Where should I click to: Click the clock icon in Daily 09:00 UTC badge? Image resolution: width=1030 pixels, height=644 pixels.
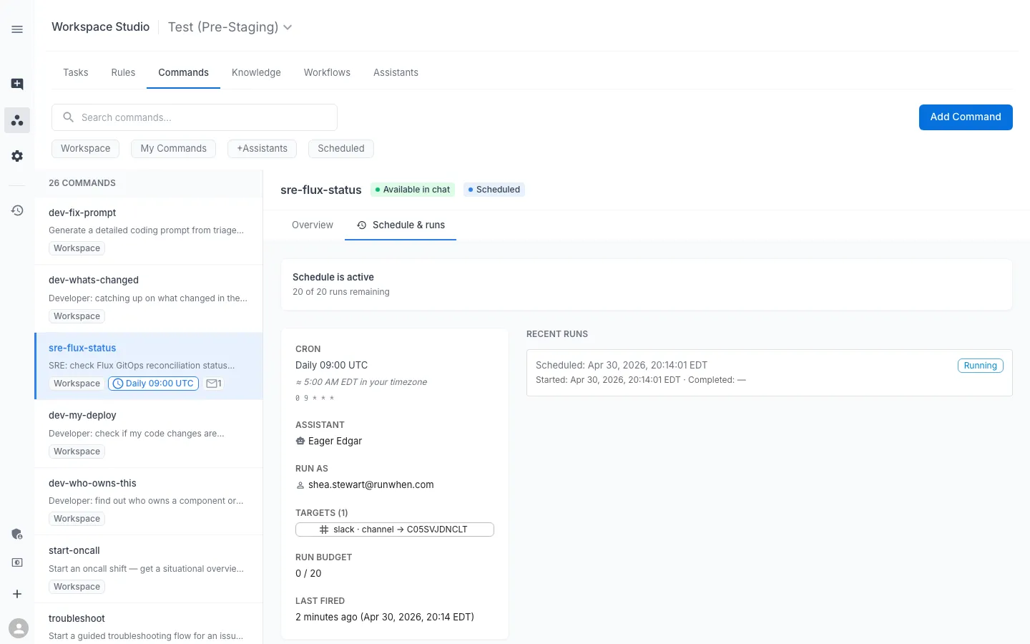pos(118,384)
